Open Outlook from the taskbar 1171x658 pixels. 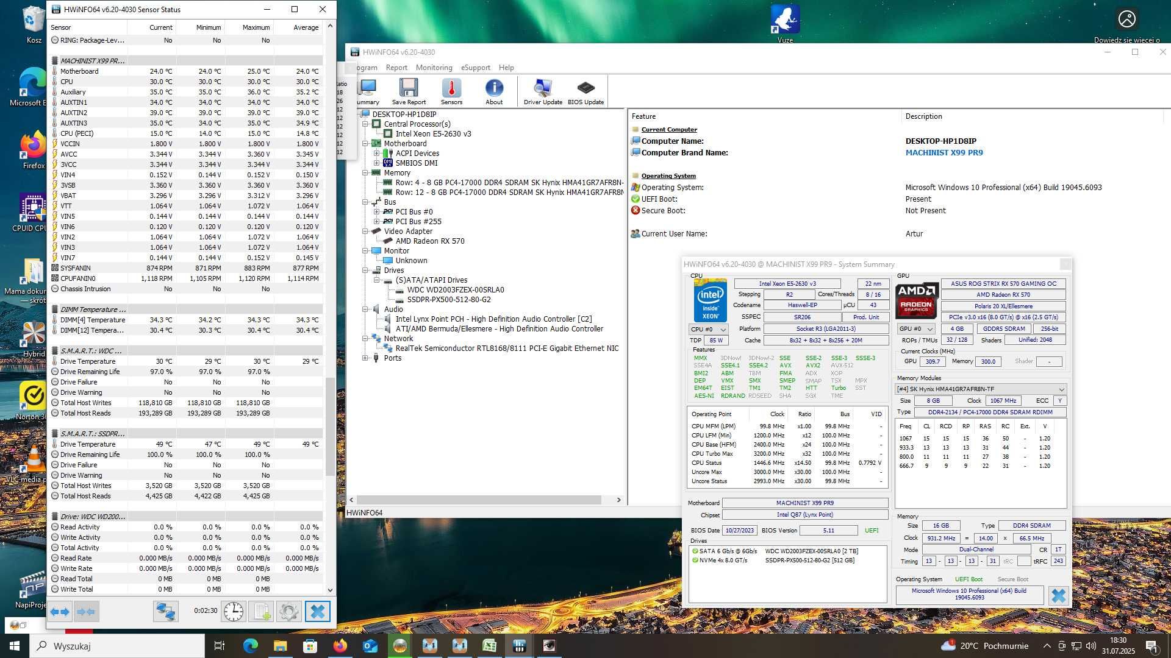370,646
